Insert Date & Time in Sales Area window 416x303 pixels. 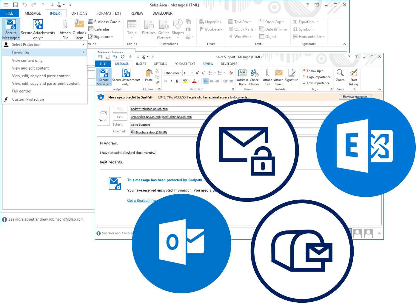(x=273, y=29)
